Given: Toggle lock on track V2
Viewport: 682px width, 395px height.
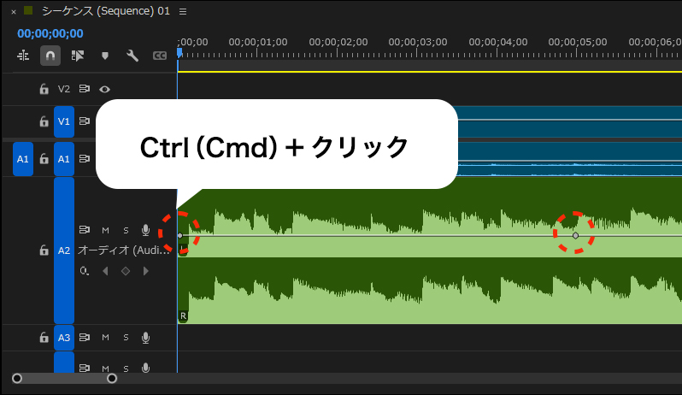Looking at the screenshot, I should 44,89.
